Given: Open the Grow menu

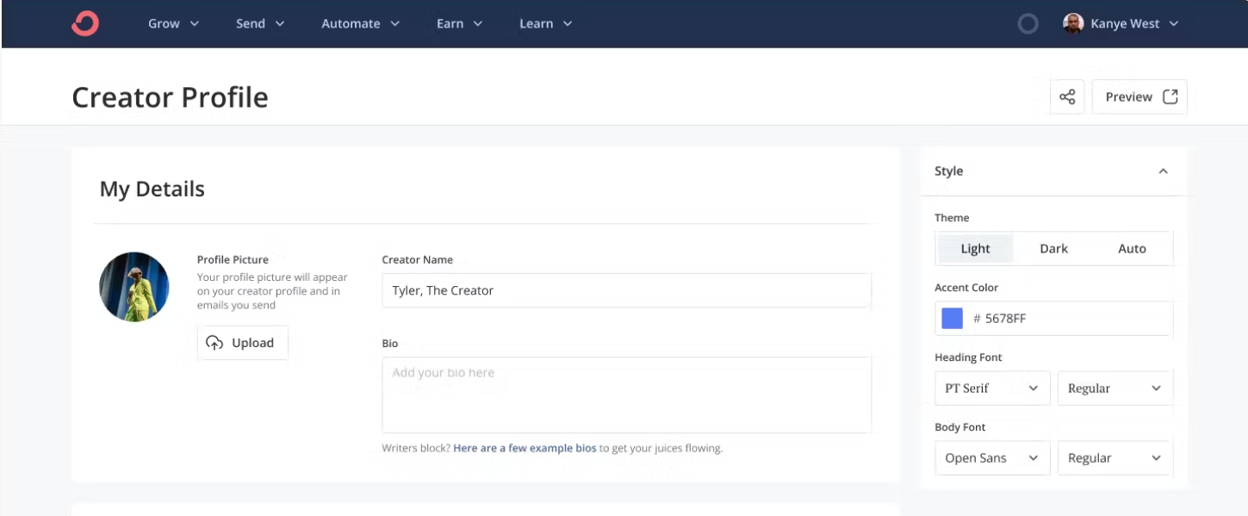Looking at the screenshot, I should pyautogui.click(x=171, y=23).
